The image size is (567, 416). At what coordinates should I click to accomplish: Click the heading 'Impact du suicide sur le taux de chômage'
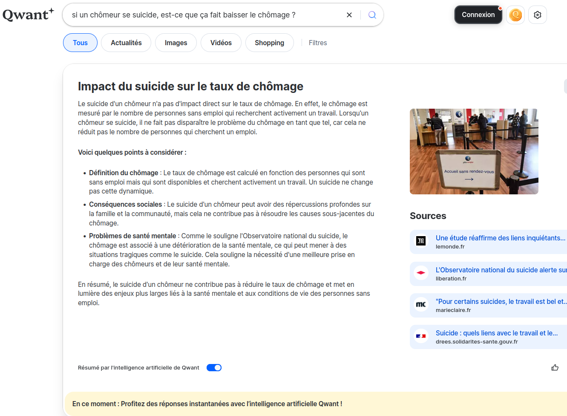[x=190, y=86]
